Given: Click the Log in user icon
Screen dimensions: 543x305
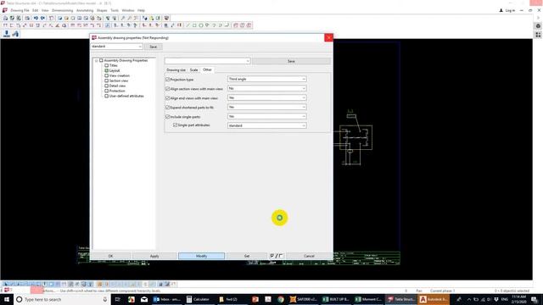Looking at the screenshot, I should pyautogui.click(x=501, y=10).
